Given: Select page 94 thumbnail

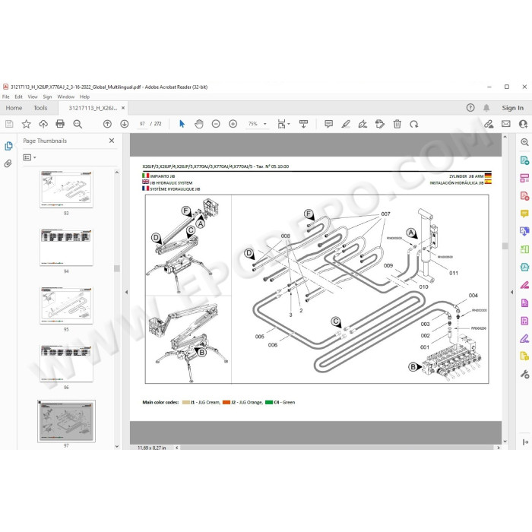Looking at the screenshot, I should coord(66,247).
